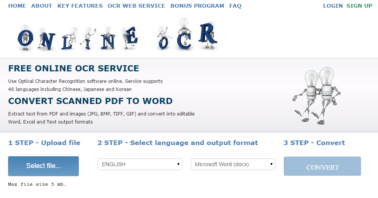Viewport: 378px width, 198px height.
Task: Click 'Word, Excel and Text output formats' text
Action: (50, 122)
